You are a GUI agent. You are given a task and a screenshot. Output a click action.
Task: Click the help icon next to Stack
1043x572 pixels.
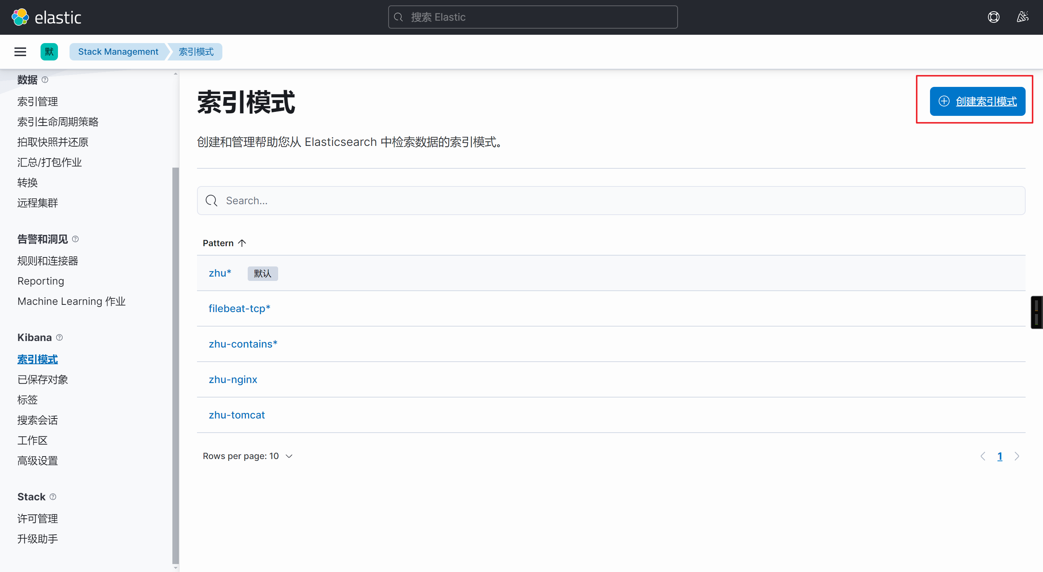(53, 496)
